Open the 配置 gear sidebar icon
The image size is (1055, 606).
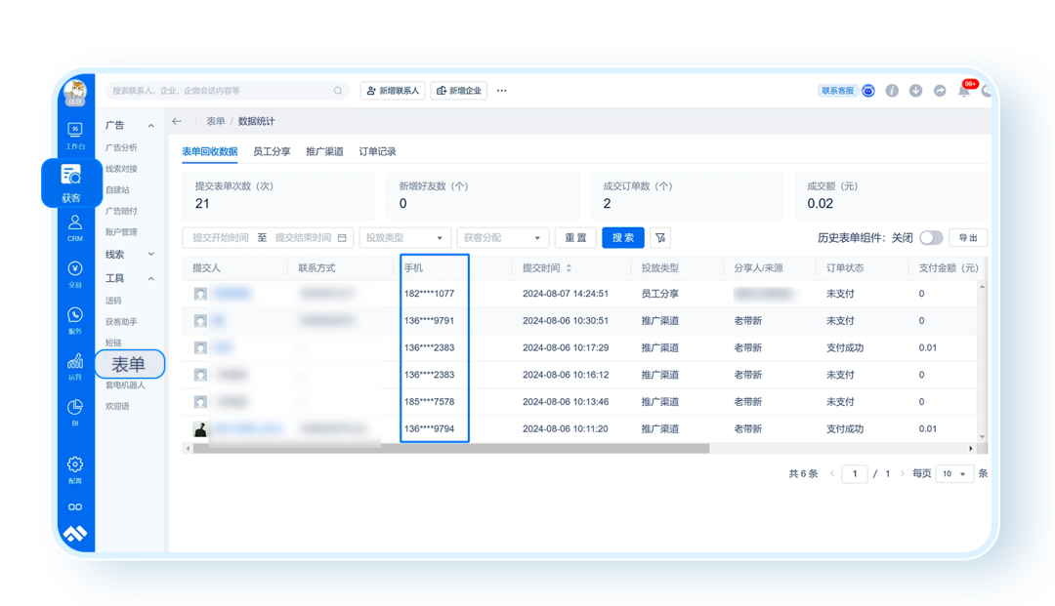tap(74, 469)
